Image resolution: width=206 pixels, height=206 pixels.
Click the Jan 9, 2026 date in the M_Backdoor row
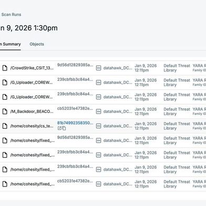(x=146, y=111)
